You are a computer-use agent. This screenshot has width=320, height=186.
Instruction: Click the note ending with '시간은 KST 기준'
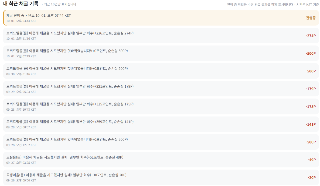273,5
